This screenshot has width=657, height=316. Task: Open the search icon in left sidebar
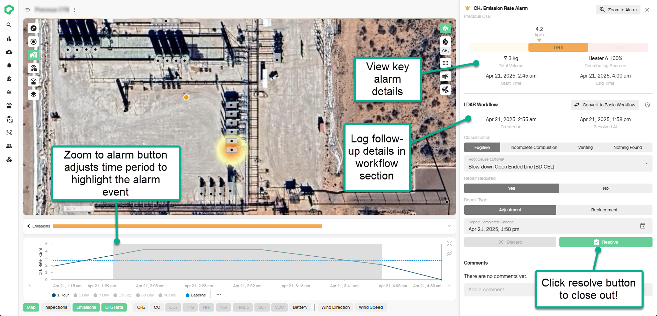click(9, 25)
